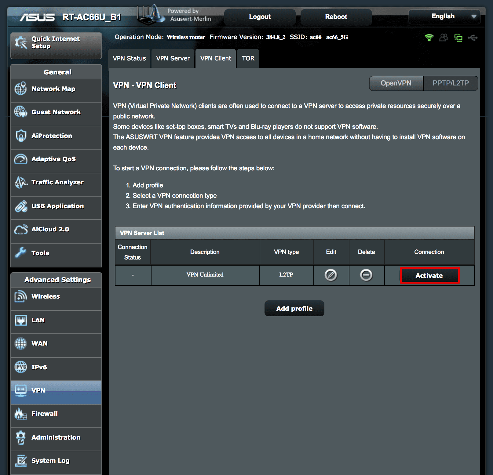Image resolution: width=493 pixels, height=475 pixels.
Task: Activate the VPN Unlimited connection
Action: point(429,275)
